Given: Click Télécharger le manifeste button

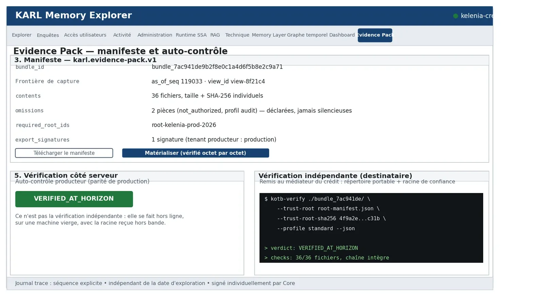Looking at the screenshot, I should coord(64,153).
